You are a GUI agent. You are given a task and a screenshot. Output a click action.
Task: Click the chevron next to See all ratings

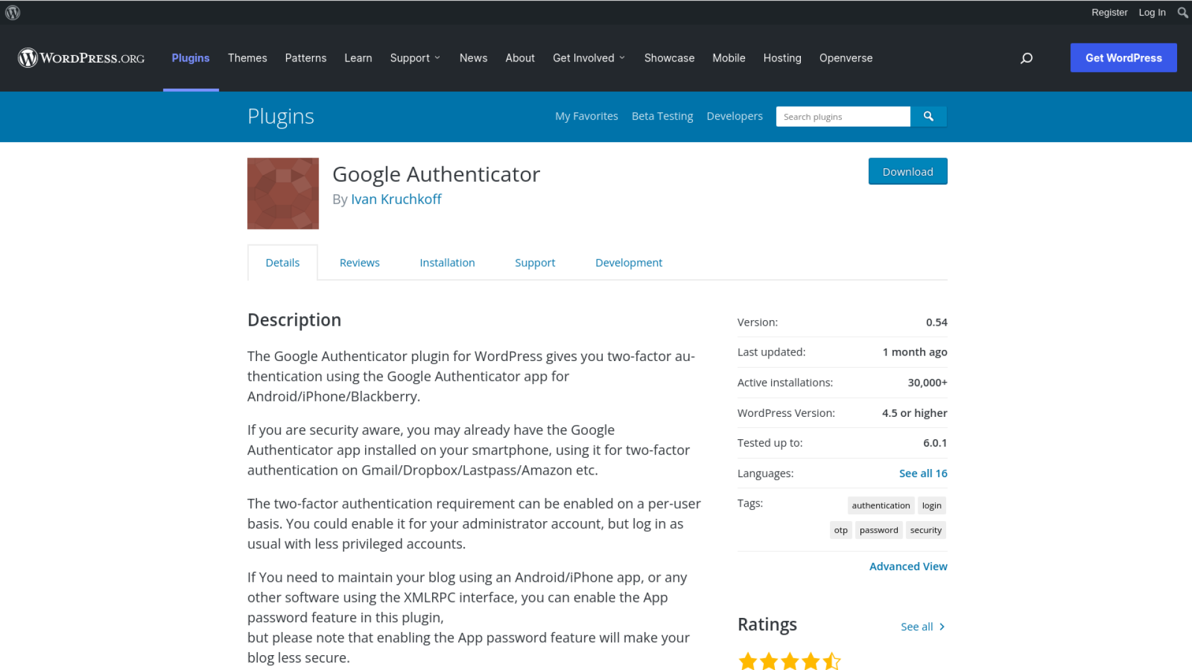(942, 627)
